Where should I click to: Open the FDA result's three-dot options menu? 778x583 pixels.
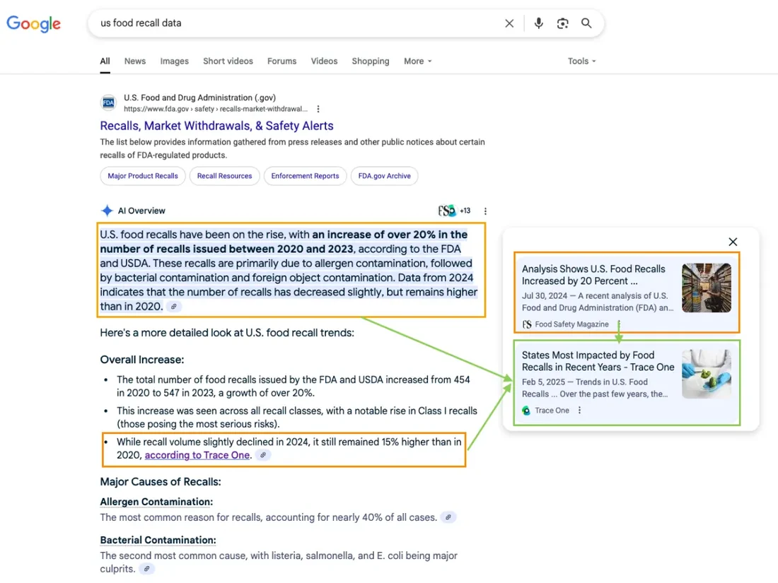tap(318, 109)
